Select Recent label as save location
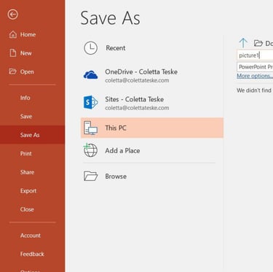Image resolution: width=273 pixels, height=272 pixels. tap(116, 48)
